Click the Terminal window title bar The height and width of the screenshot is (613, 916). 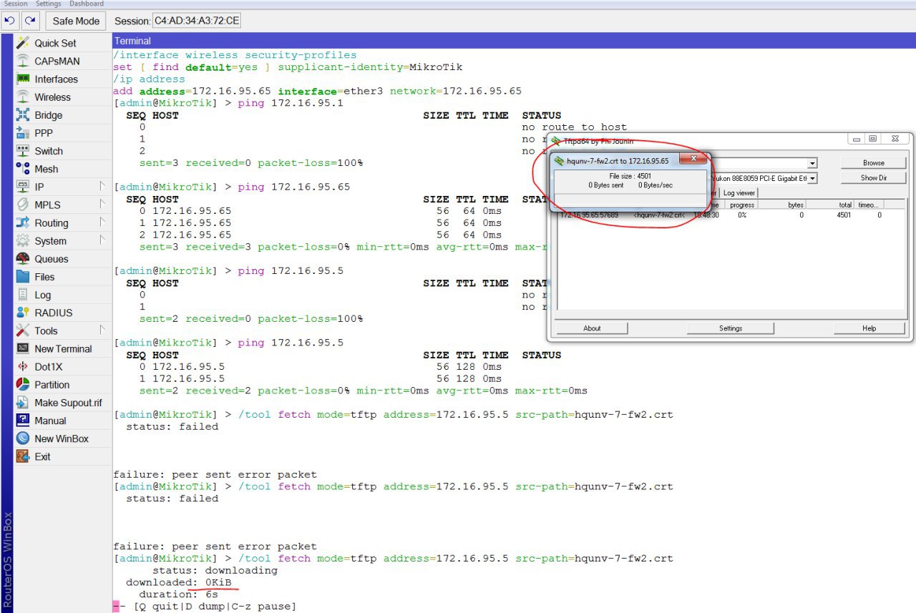tap(514, 41)
